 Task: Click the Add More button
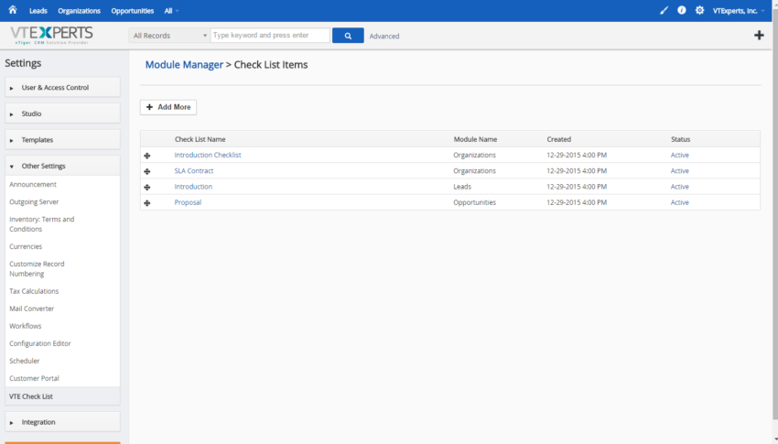click(168, 107)
